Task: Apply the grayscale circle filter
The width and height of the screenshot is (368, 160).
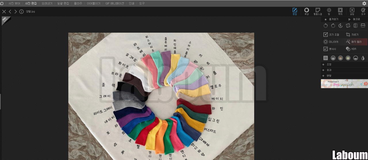Action: point(333,58)
